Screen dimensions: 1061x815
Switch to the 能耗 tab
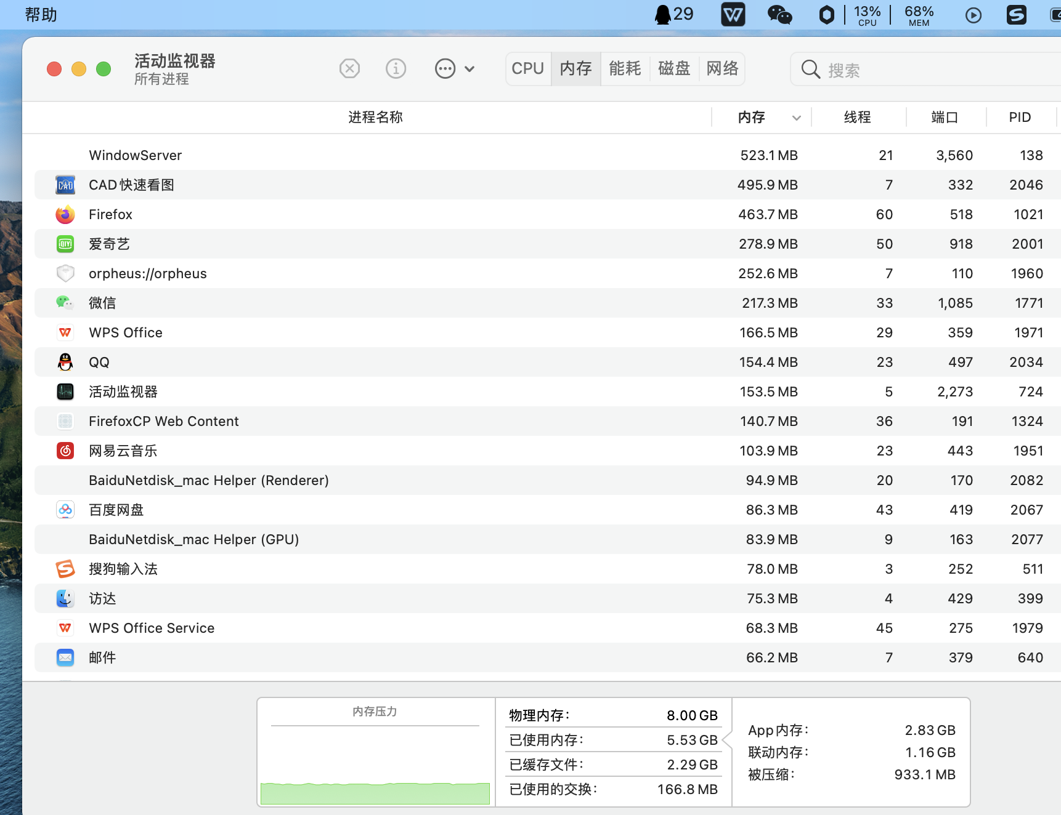click(x=625, y=68)
